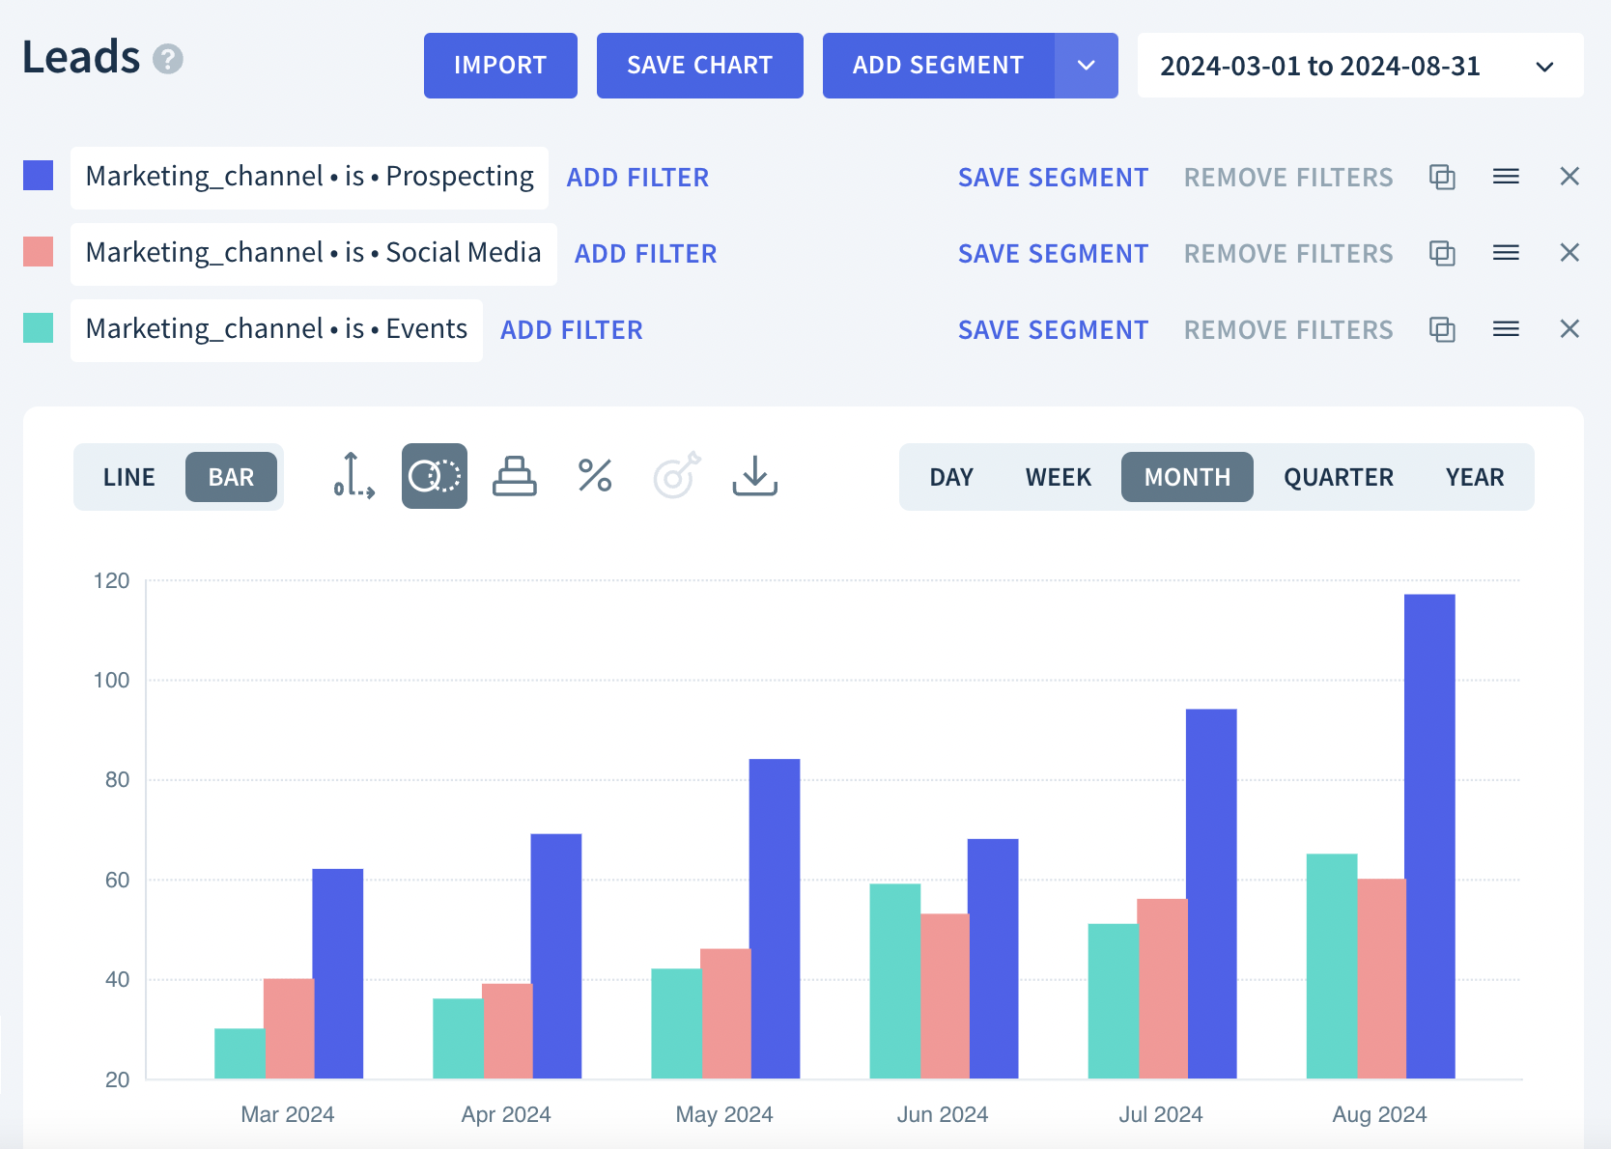1611x1149 pixels.
Task: Duplicate the Events segment using copy icon
Action: coord(1442,329)
